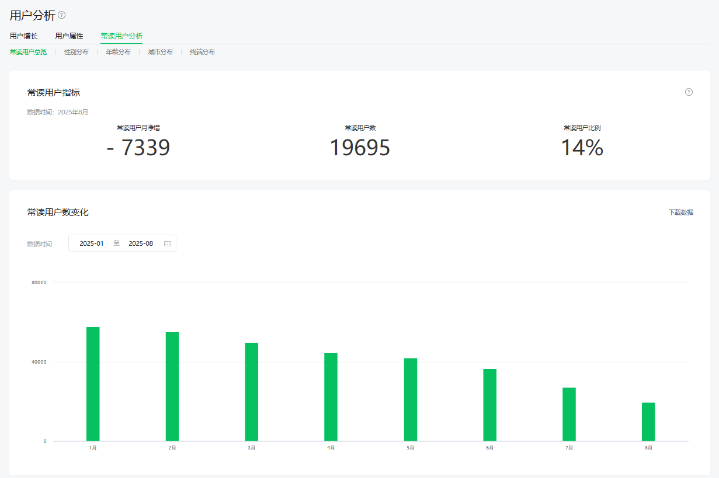Open the calendar icon in date range
Image resolution: width=719 pixels, height=478 pixels.
point(168,243)
